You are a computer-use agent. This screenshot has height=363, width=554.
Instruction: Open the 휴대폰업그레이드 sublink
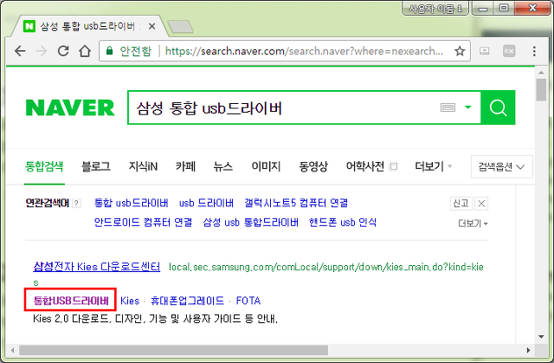[187, 301]
